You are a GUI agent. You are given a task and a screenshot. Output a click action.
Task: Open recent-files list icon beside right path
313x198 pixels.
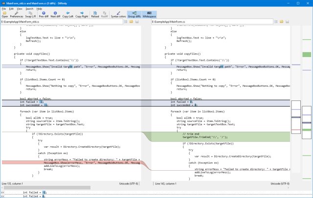tap(276, 21)
